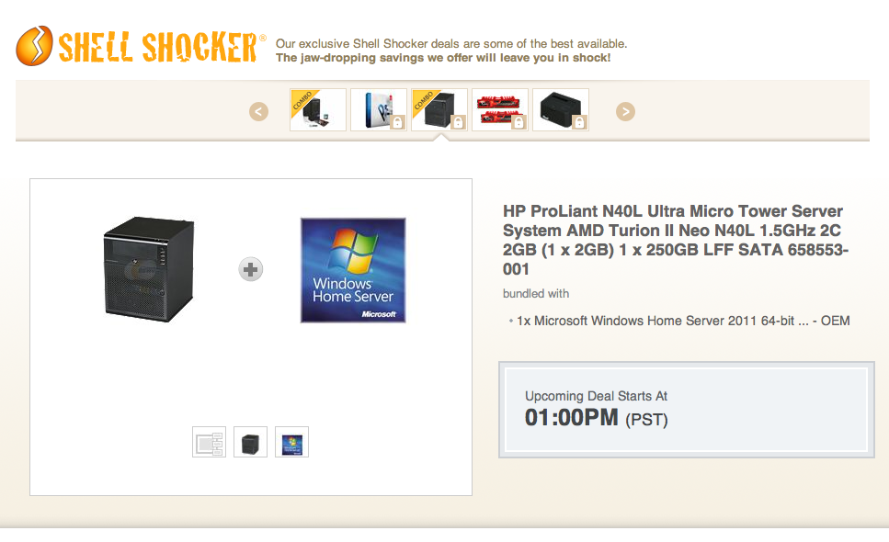Viewport: 889px width, 542px height.
Task: Open the red RAM modules deal thumbnail
Action: click(x=500, y=110)
